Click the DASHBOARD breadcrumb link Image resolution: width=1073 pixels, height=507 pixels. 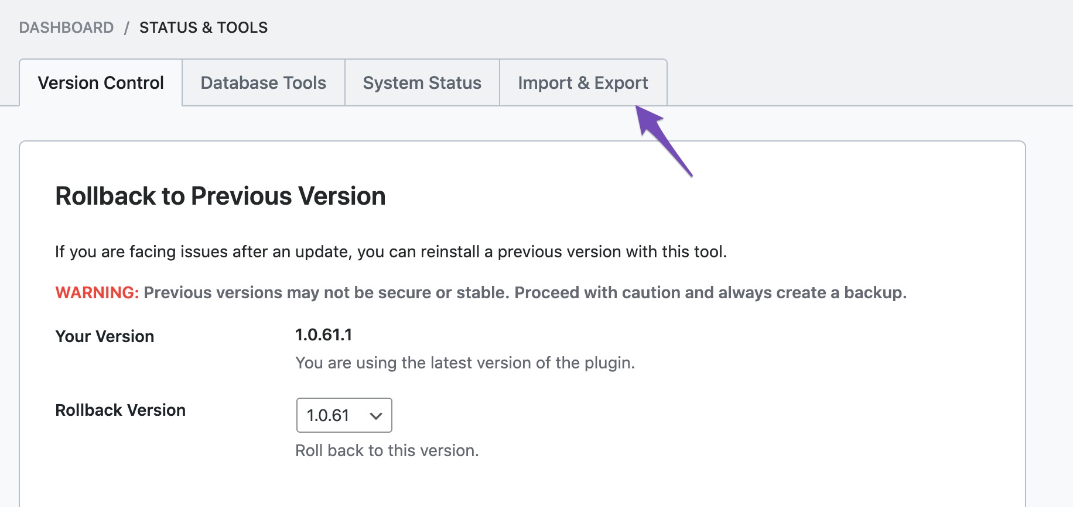tap(66, 27)
